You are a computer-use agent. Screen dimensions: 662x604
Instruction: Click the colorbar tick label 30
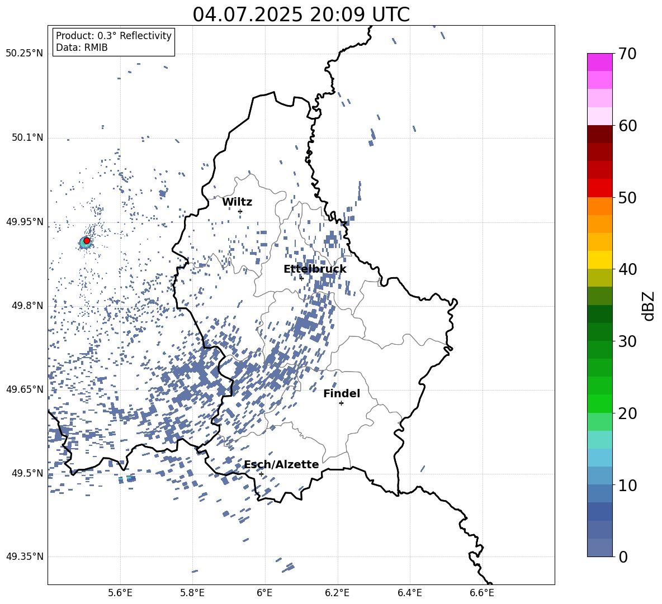coord(627,341)
